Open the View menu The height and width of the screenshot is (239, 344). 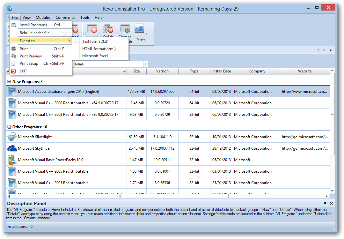(x=26, y=17)
